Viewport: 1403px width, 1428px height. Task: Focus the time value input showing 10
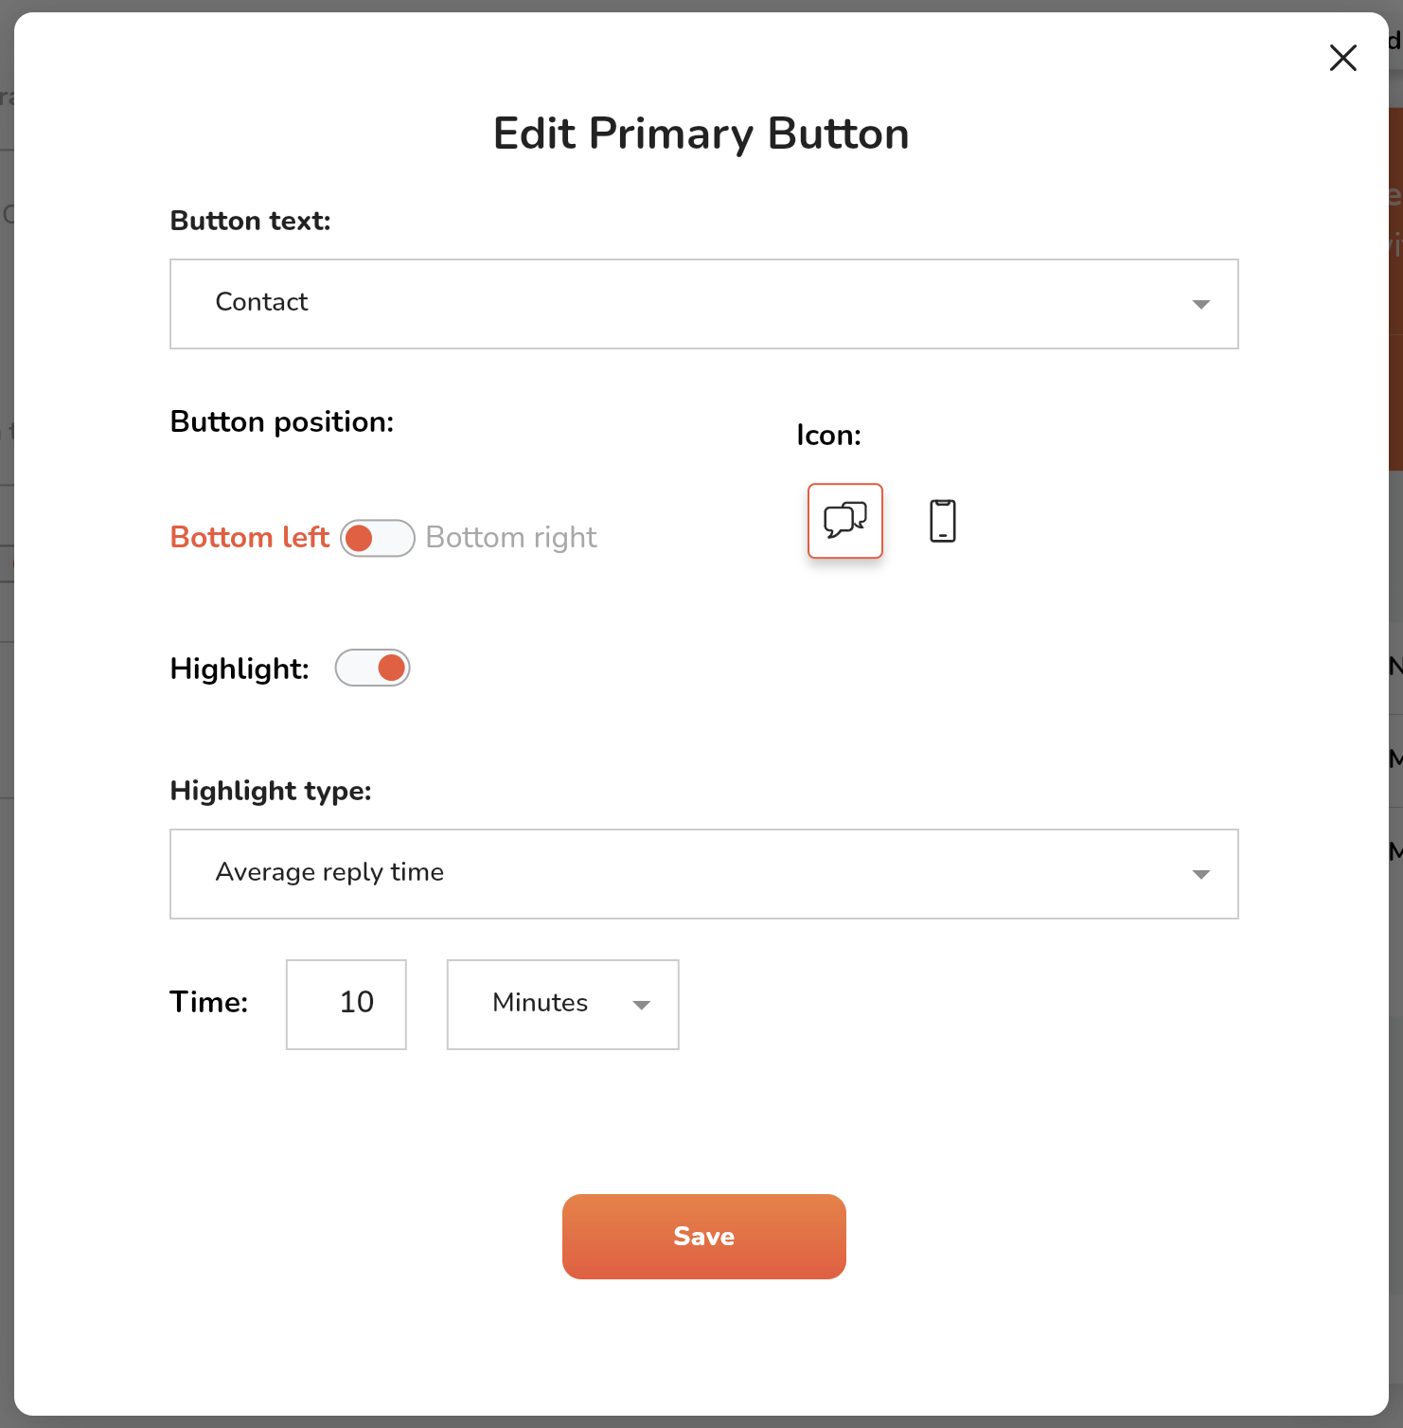tap(346, 1004)
